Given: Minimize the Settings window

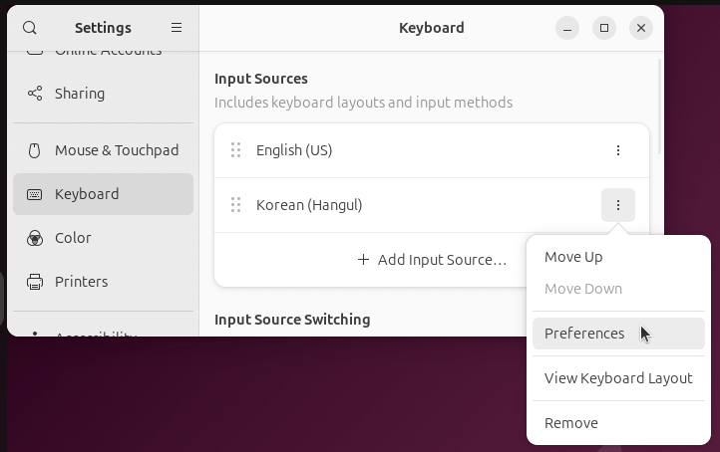Looking at the screenshot, I should tap(567, 28).
